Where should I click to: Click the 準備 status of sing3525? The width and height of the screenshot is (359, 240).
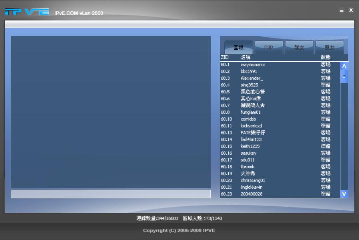pos(325,85)
